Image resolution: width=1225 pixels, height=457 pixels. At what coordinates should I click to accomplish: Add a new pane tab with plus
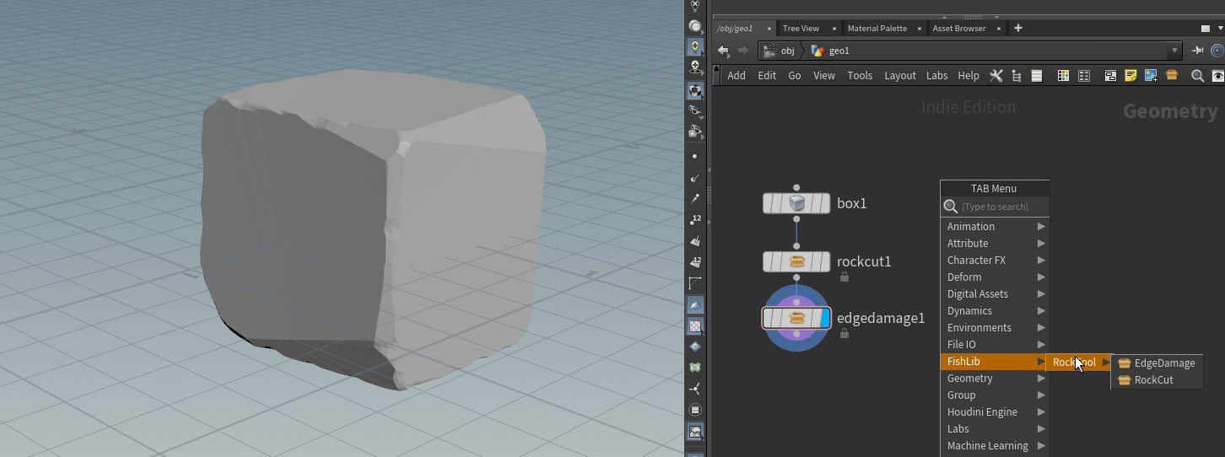pos(1018,28)
